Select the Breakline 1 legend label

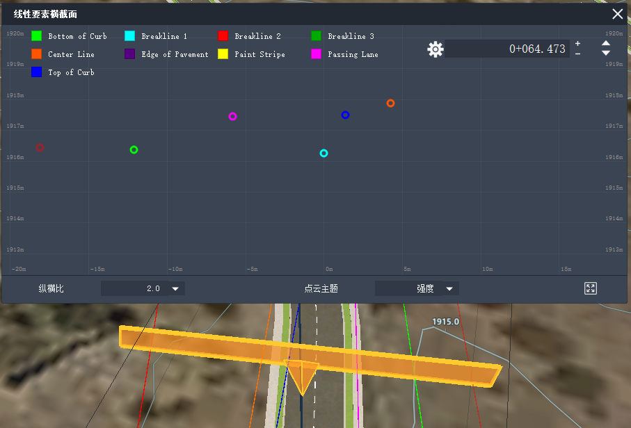(x=164, y=36)
